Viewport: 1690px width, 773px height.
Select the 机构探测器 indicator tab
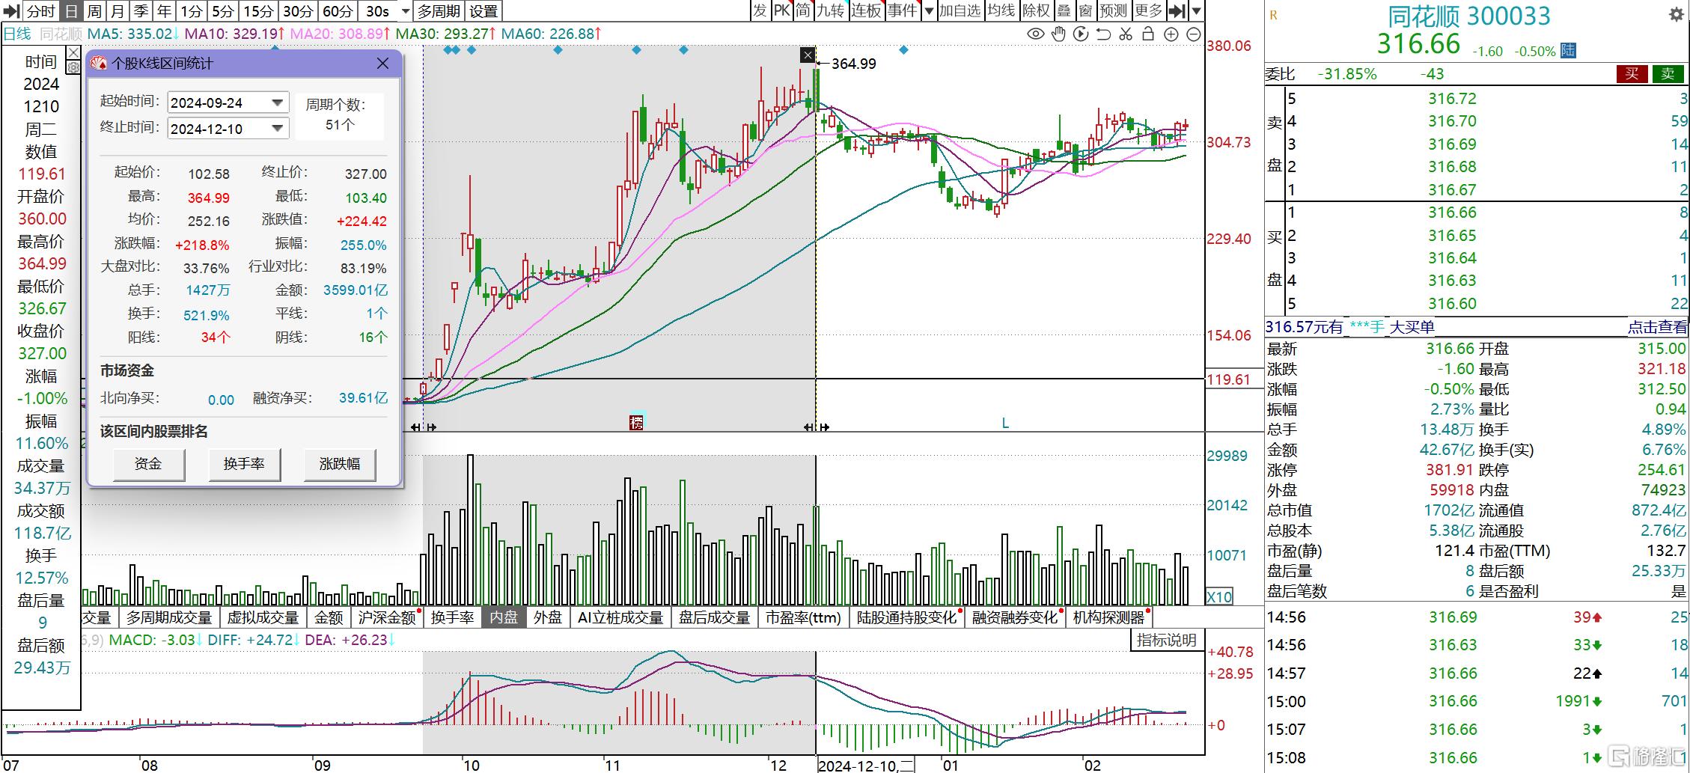pyautogui.click(x=1109, y=617)
